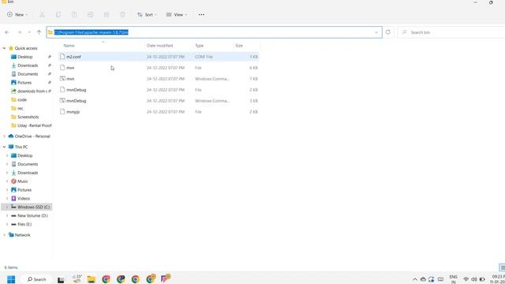The width and height of the screenshot is (505, 284).
Task: Collapse the This PC tree node
Action: (4, 147)
